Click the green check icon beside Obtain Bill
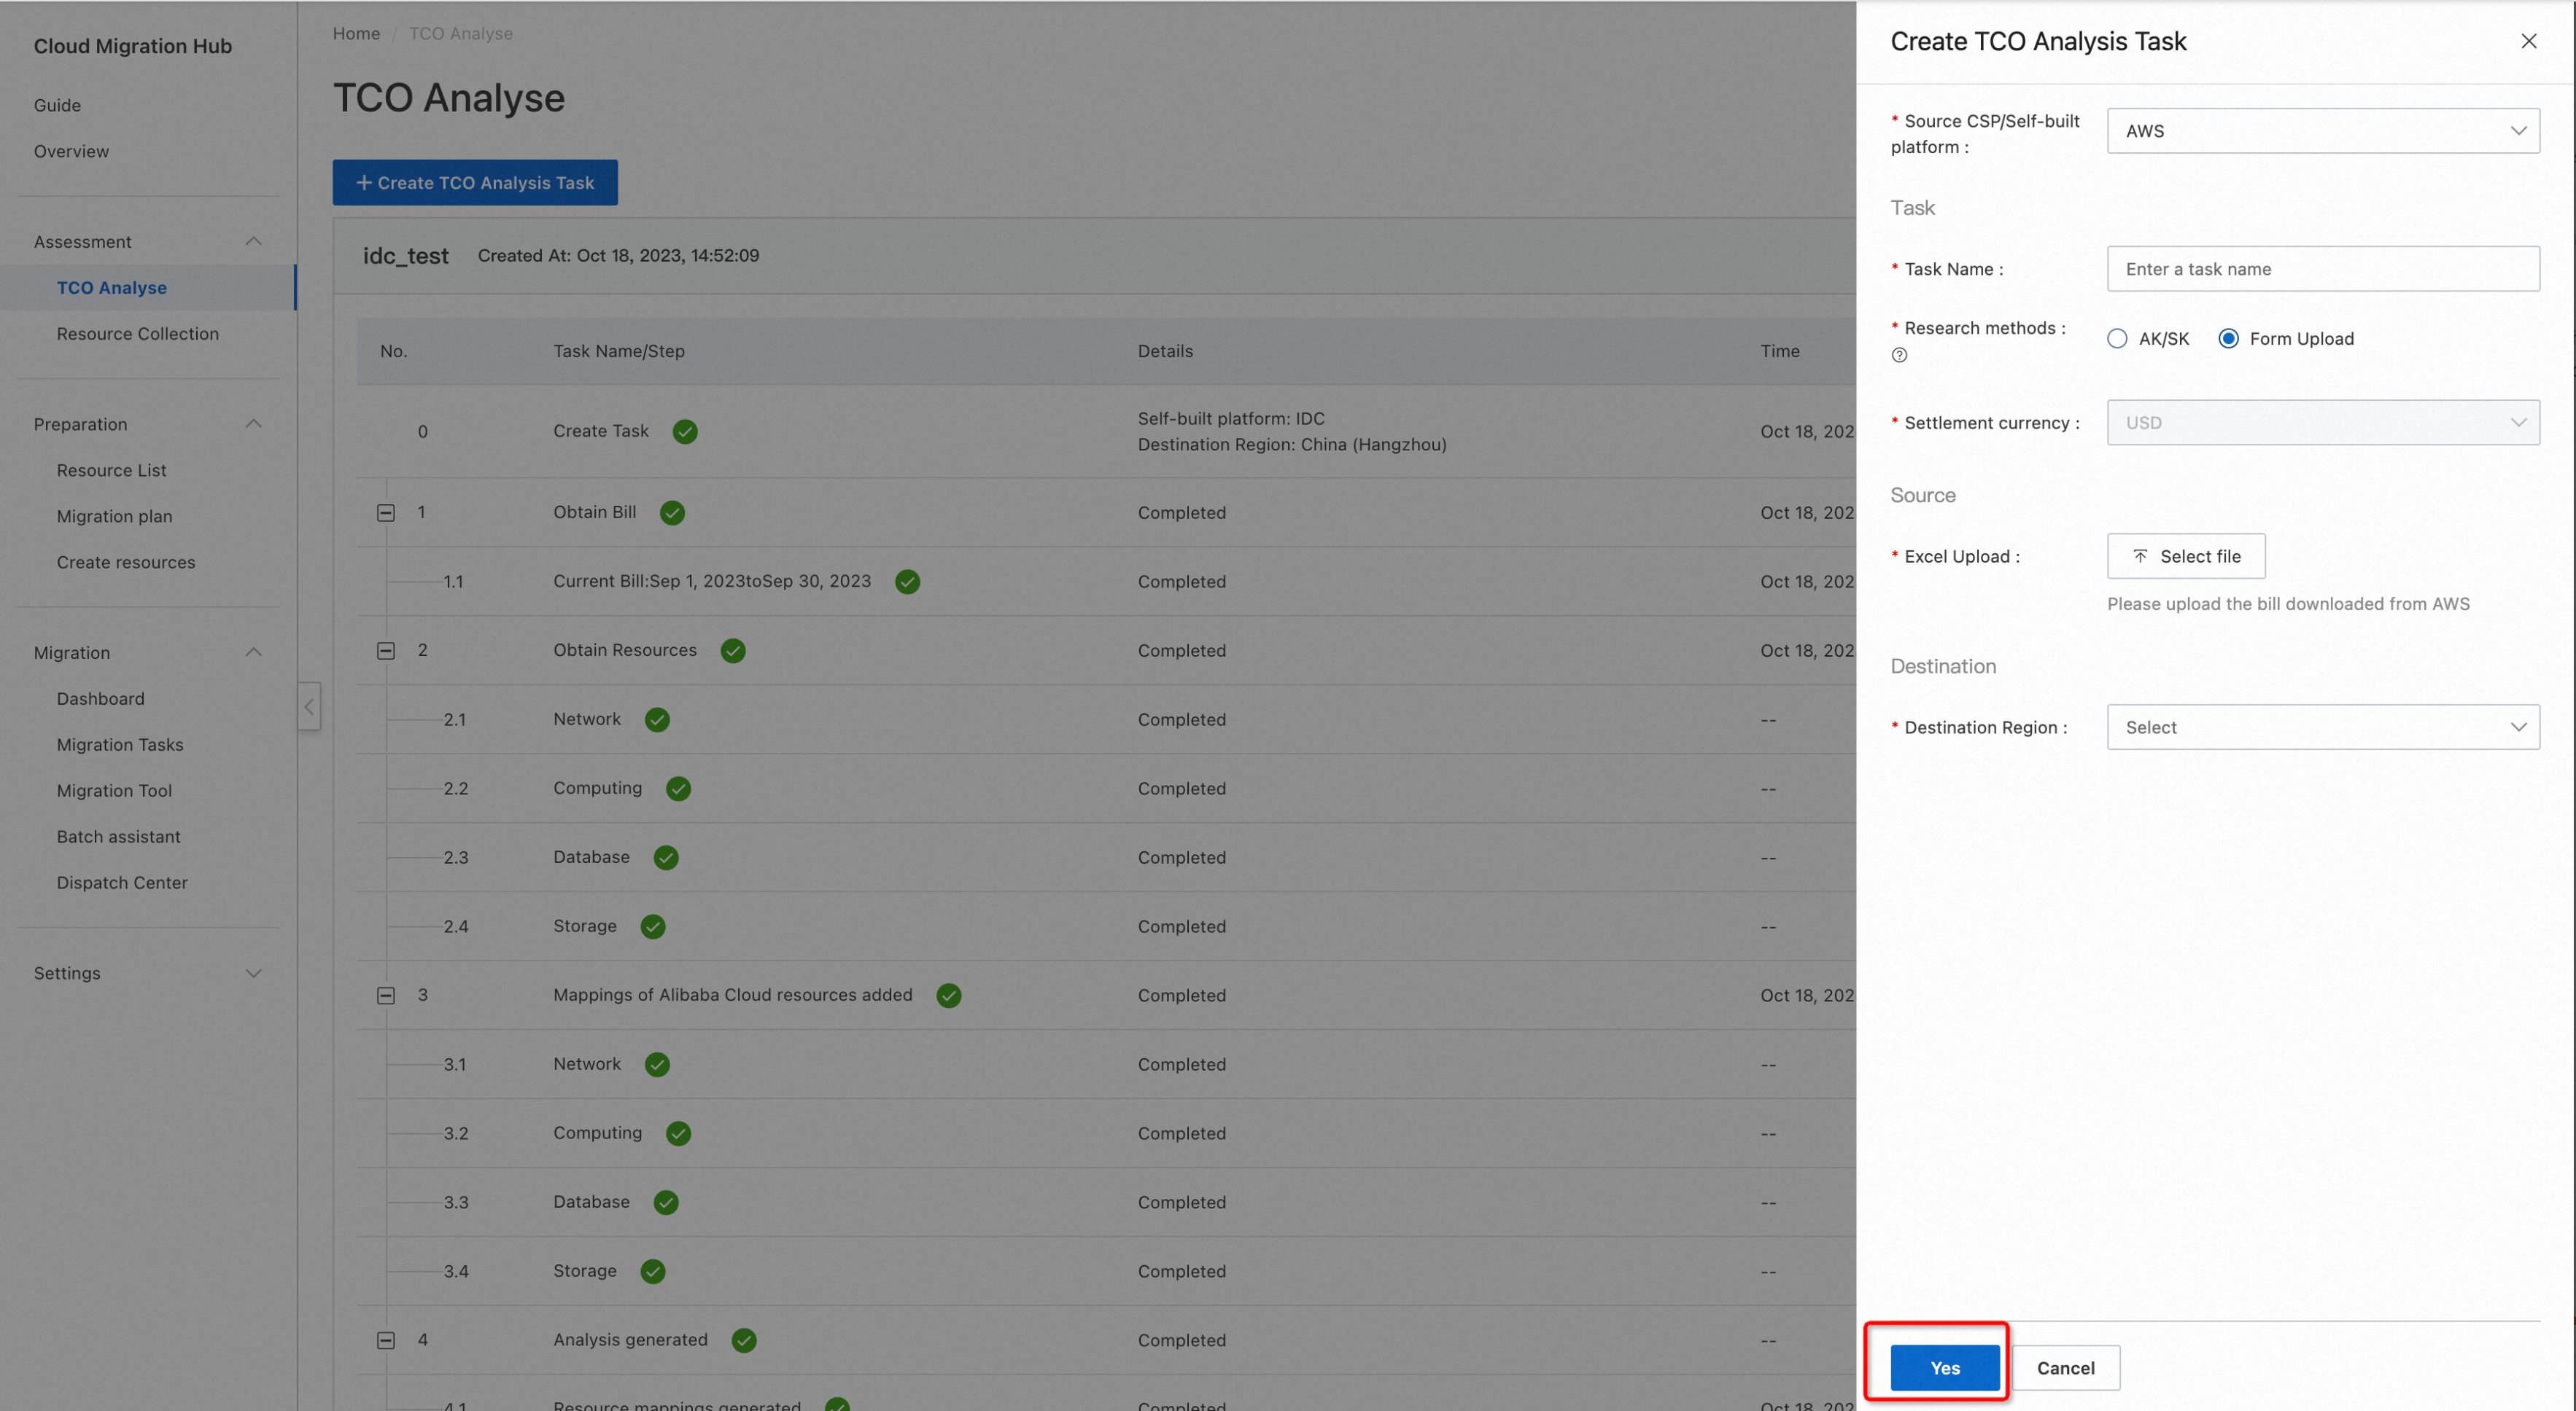This screenshot has width=2576, height=1411. pos(672,512)
